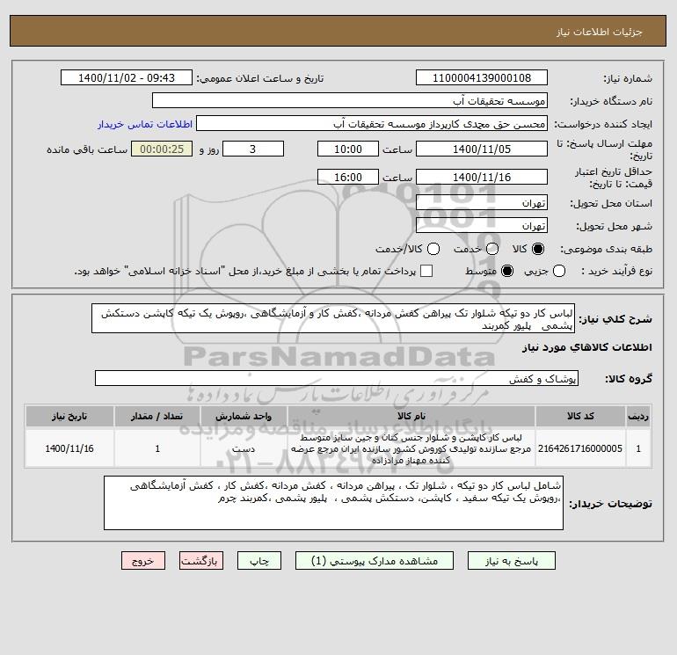This screenshot has height=655, width=677.
Task: Click the need date cell 1400/11/16 in table
Action: [x=69, y=448]
